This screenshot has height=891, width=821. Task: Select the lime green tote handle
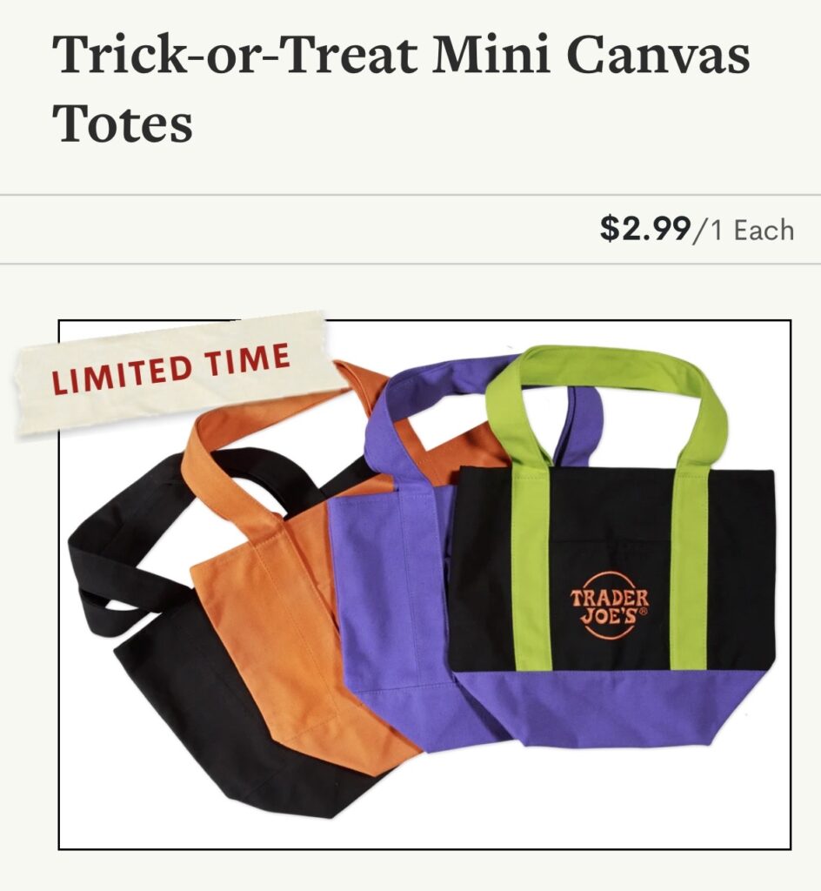click(607, 392)
